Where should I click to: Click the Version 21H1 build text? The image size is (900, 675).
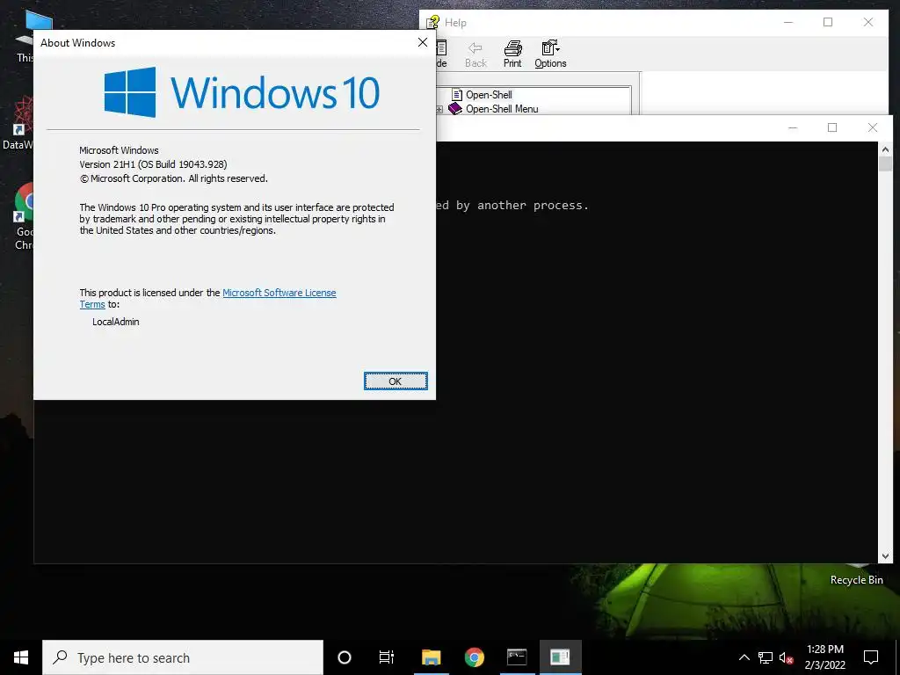(153, 164)
